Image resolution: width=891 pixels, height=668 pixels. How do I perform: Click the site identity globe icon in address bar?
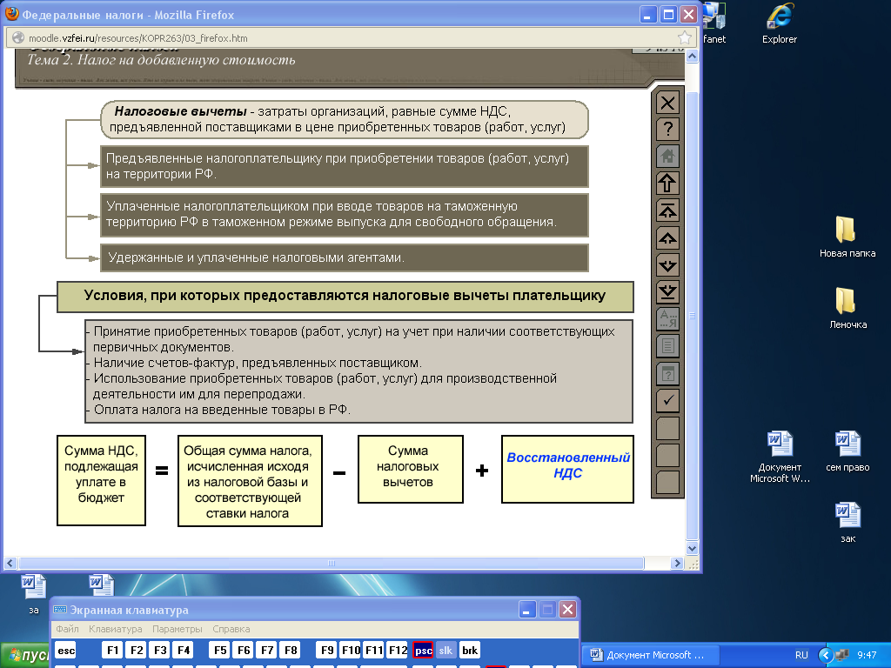pyautogui.click(x=18, y=38)
